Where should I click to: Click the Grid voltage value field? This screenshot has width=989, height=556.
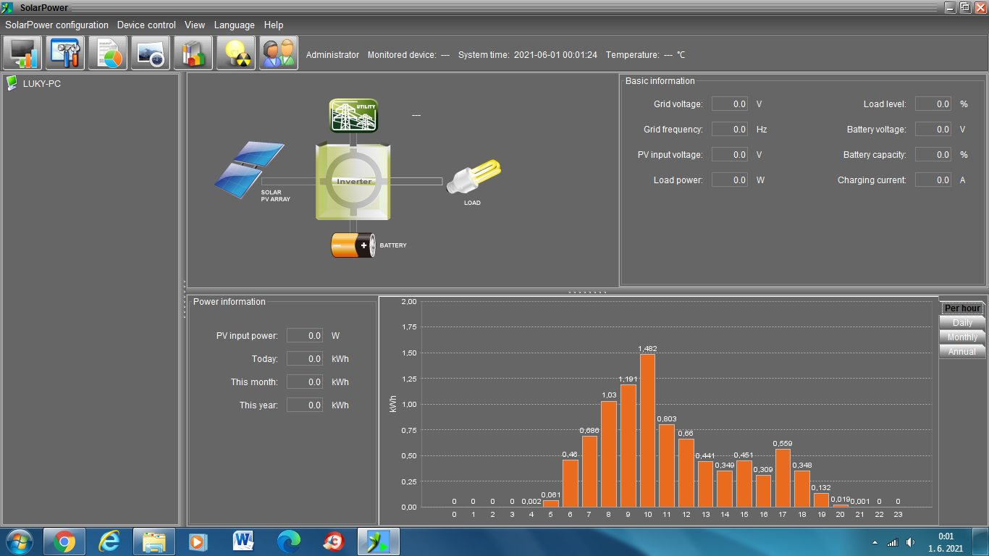tap(730, 104)
